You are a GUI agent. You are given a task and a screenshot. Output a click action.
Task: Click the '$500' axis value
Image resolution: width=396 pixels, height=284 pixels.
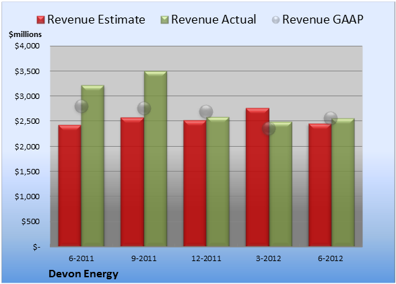(x=30, y=221)
